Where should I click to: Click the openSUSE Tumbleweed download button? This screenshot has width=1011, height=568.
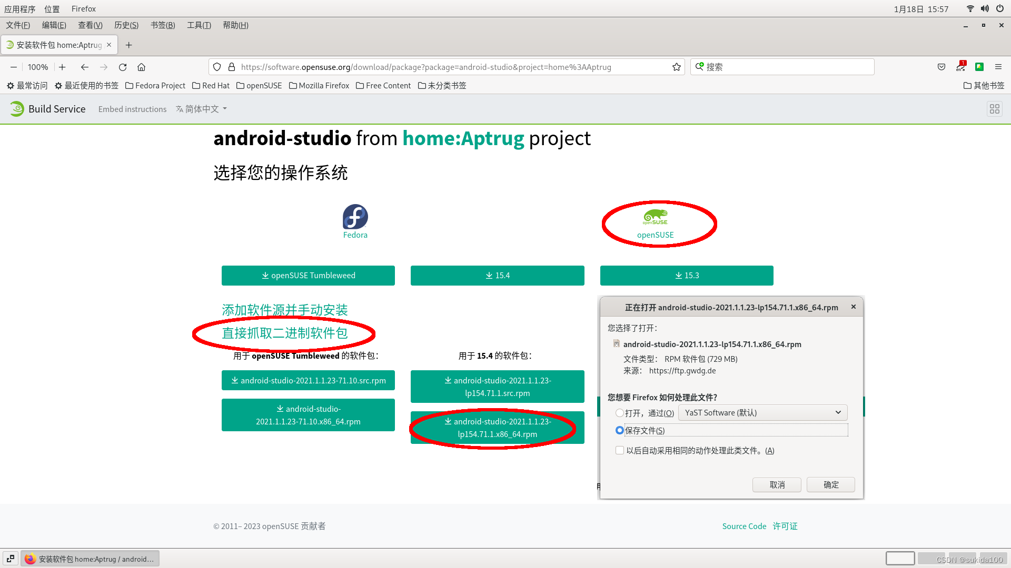308,276
